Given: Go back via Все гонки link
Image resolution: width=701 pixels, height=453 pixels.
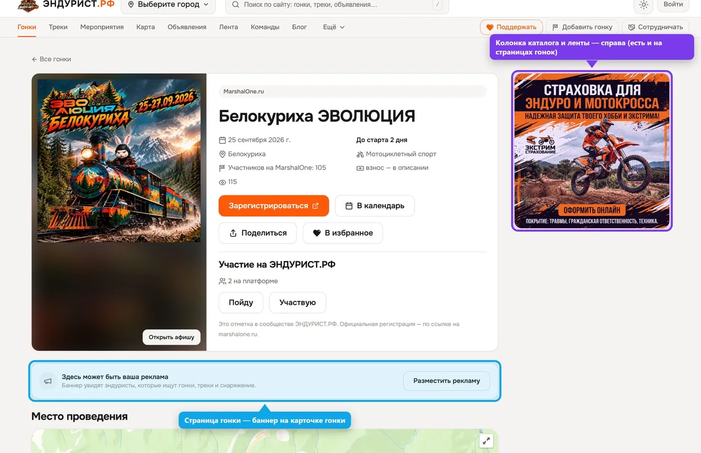Looking at the screenshot, I should (52, 59).
